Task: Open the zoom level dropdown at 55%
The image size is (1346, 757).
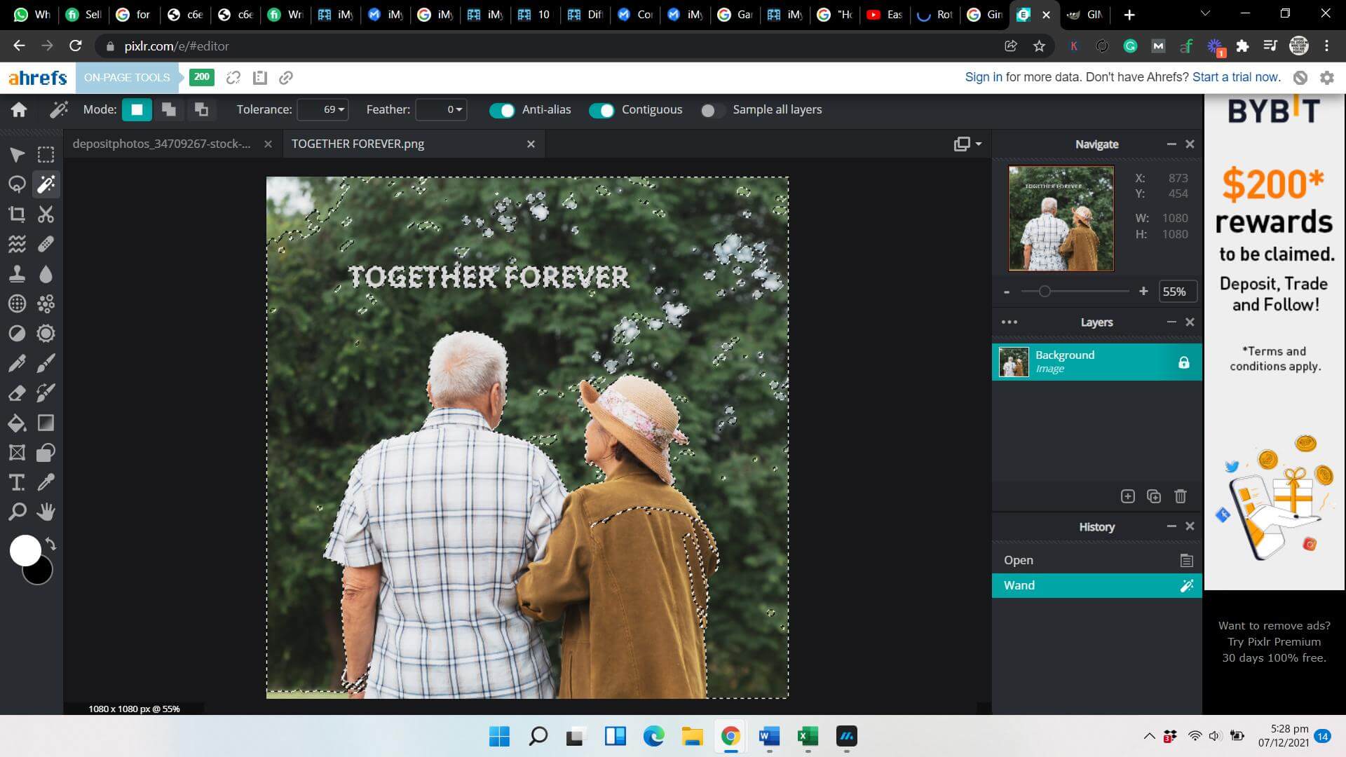Action: tap(1175, 291)
